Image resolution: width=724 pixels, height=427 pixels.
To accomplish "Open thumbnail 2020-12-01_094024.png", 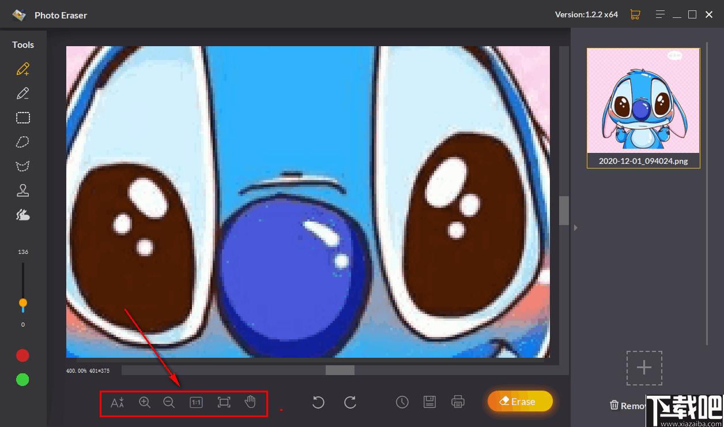I will pyautogui.click(x=643, y=108).
